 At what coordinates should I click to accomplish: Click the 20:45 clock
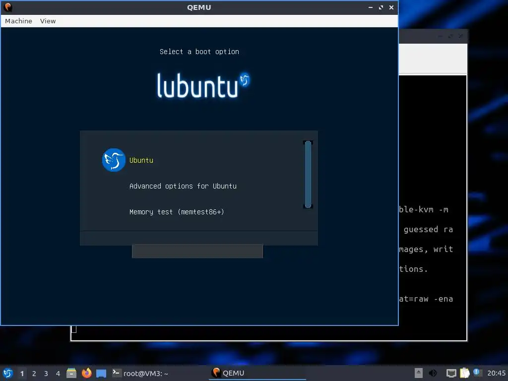(x=496, y=373)
